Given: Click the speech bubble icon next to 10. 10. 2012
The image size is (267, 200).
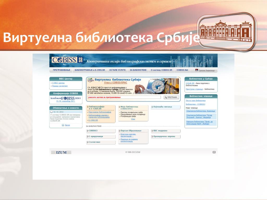Looking at the screenshot, I should point(51,112).
